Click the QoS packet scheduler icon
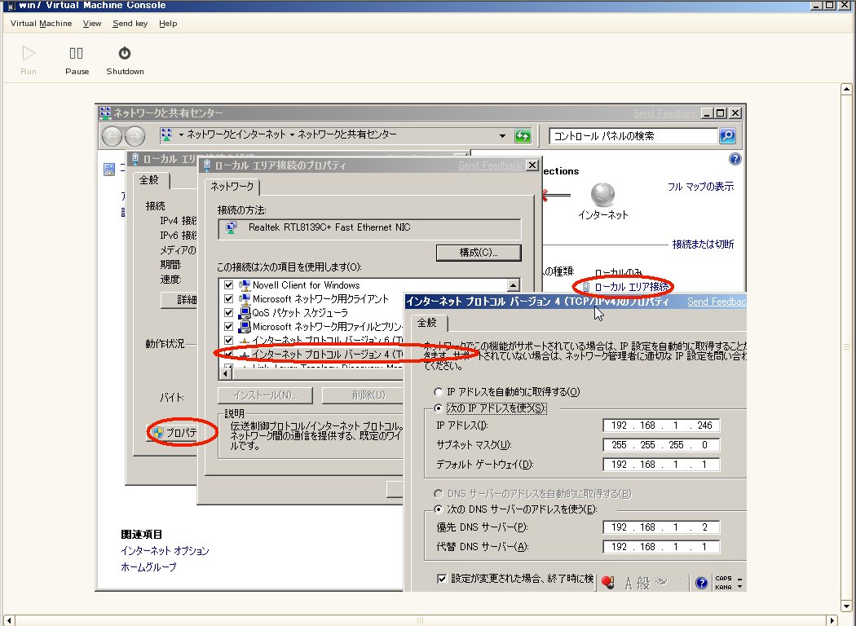The width and height of the screenshot is (856, 626). (x=244, y=313)
